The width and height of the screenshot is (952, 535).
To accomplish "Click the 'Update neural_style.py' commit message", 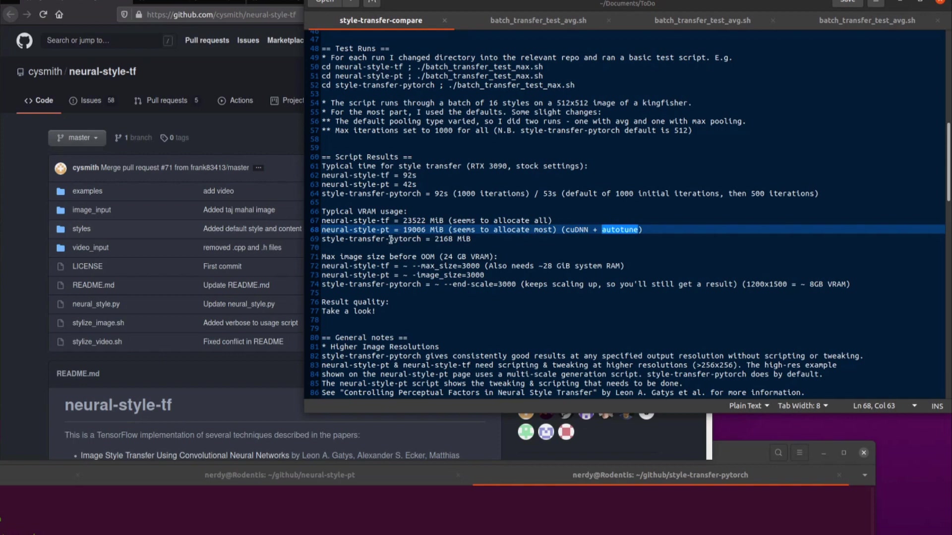I will [239, 304].
